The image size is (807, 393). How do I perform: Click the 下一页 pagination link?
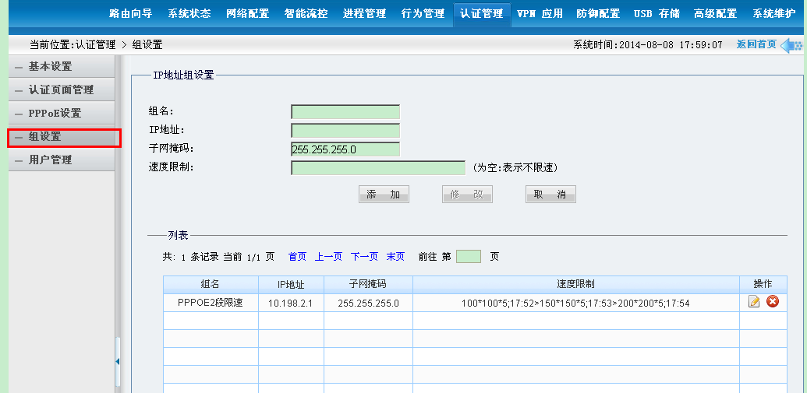364,257
